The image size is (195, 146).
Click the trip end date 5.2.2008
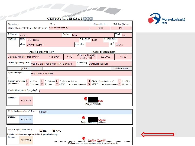(105, 57)
